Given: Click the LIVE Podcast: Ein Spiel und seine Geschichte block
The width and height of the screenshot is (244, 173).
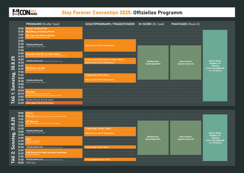Looking at the screenshot, I should pyautogui.click(x=54, y=153).
